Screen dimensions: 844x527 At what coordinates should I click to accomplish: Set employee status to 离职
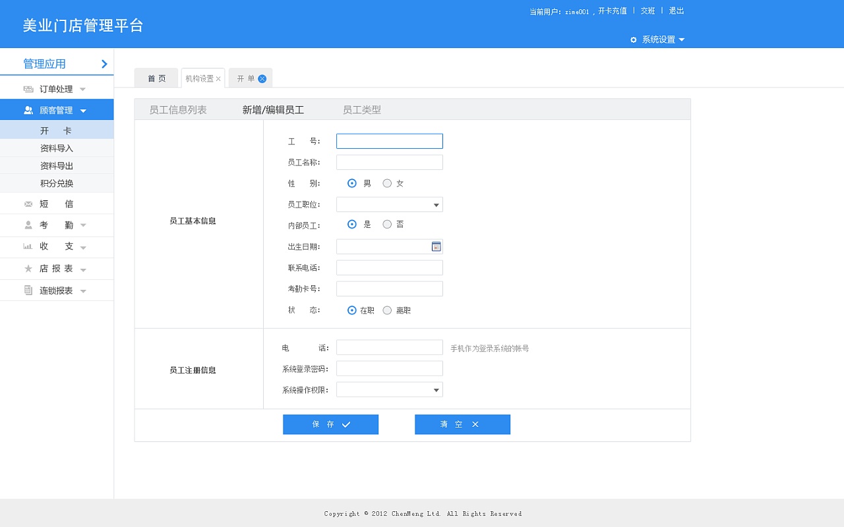pos(387,310)
